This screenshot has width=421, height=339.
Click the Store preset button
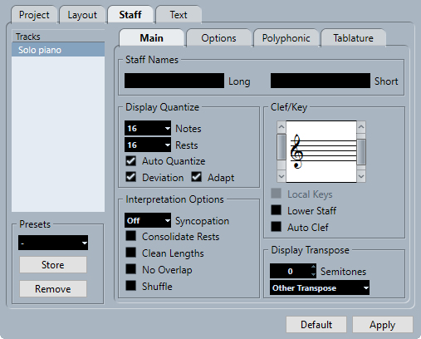pyautogui.click(x=53, y=265)
